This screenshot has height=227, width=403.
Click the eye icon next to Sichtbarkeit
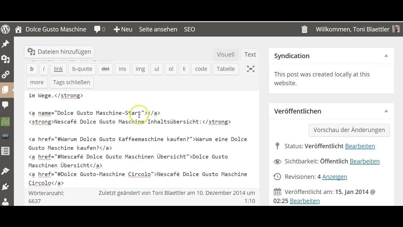coord(277,161)
